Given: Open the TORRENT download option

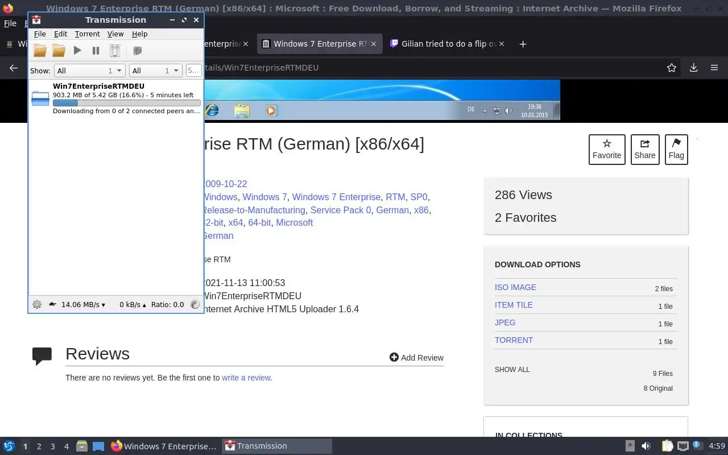Looking at the screenshot, I should point(514,340).
